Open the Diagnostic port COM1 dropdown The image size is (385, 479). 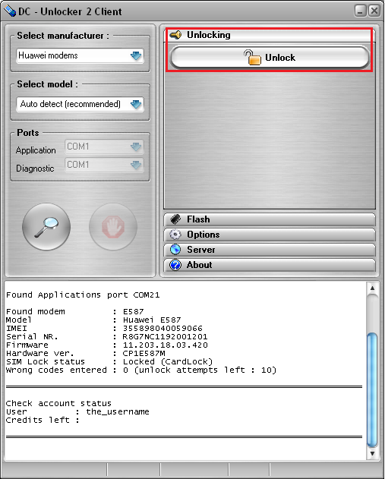(104, 165)
